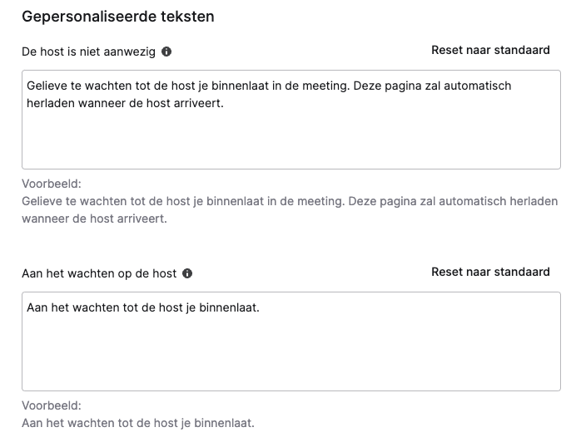
Task: Place cursor on 'Aan' in second text box
Action: 37,307
